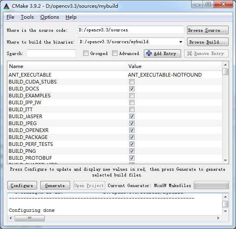Click the Name column header

pyautogui.click(x=67, y=66)
